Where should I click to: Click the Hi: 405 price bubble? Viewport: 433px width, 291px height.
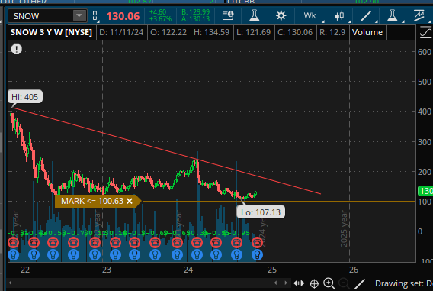[25, 97]
